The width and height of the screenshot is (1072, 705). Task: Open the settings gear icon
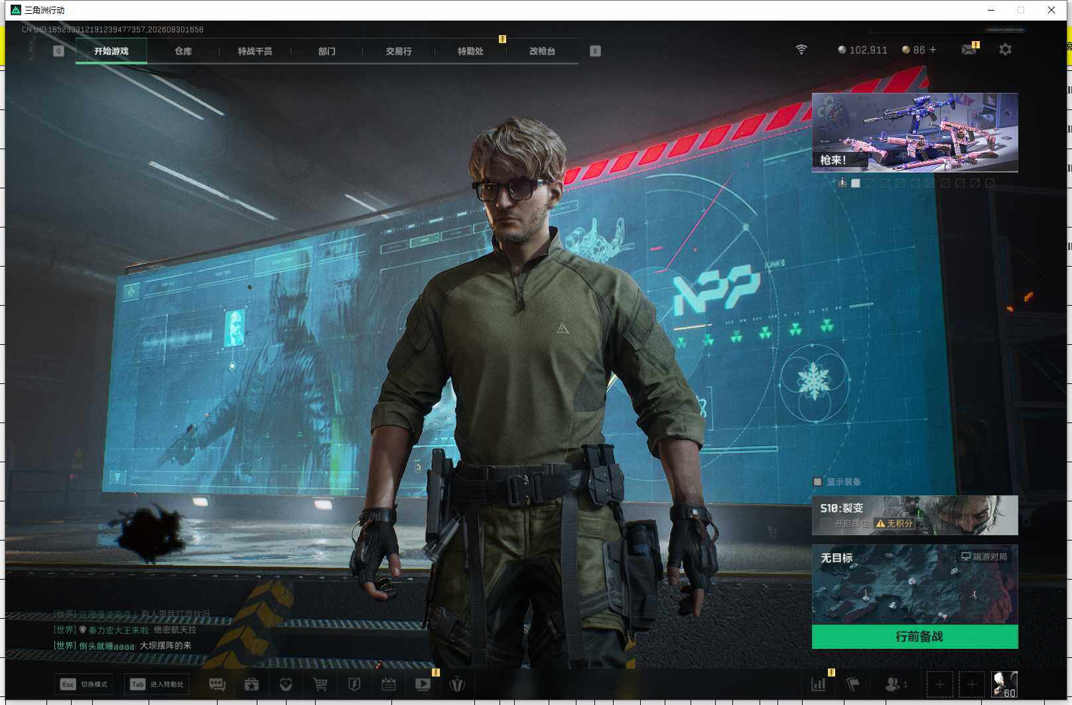pos(1005,50)
